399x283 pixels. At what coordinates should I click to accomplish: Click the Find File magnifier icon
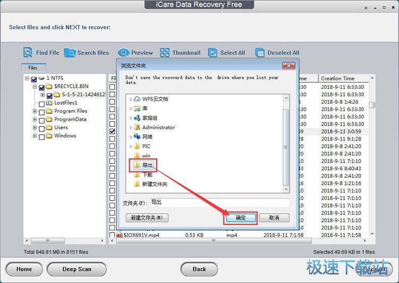(x=28, y=52)
